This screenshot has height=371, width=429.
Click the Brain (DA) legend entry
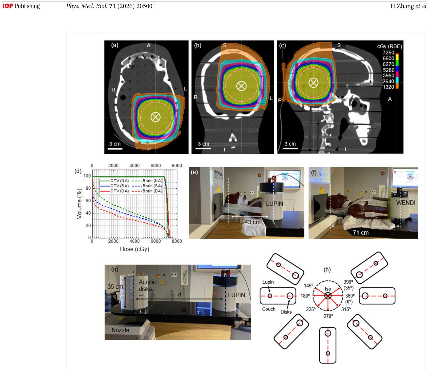pos(147,191)
